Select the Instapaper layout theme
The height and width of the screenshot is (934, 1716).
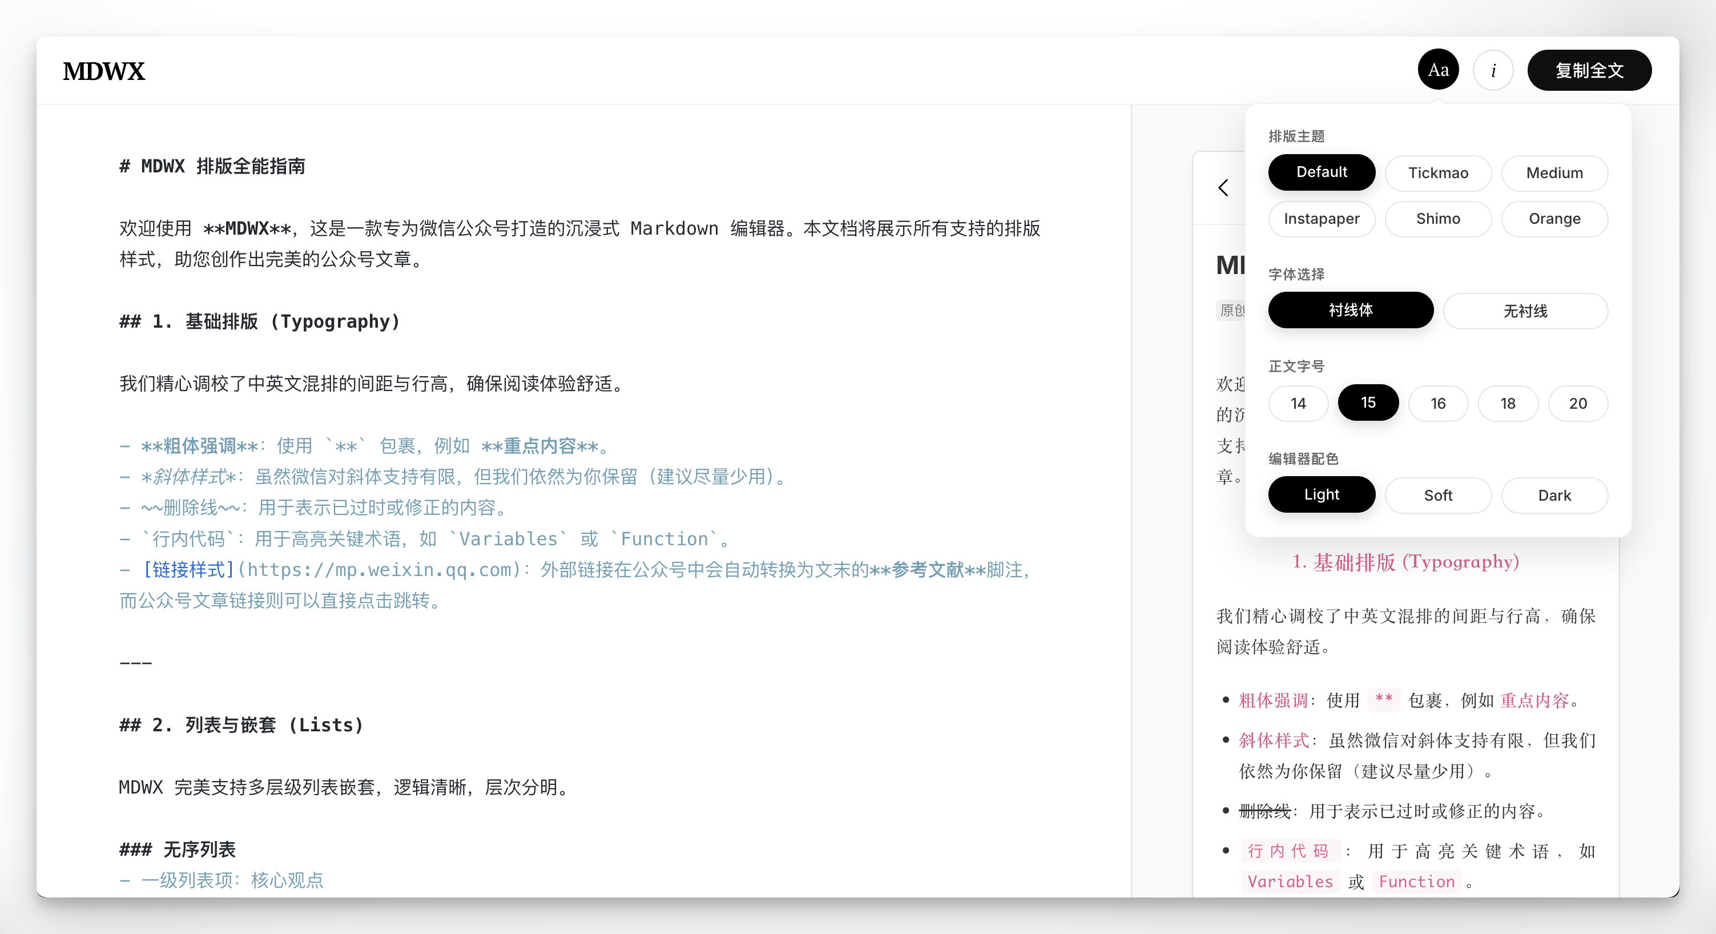point(1321,219)
